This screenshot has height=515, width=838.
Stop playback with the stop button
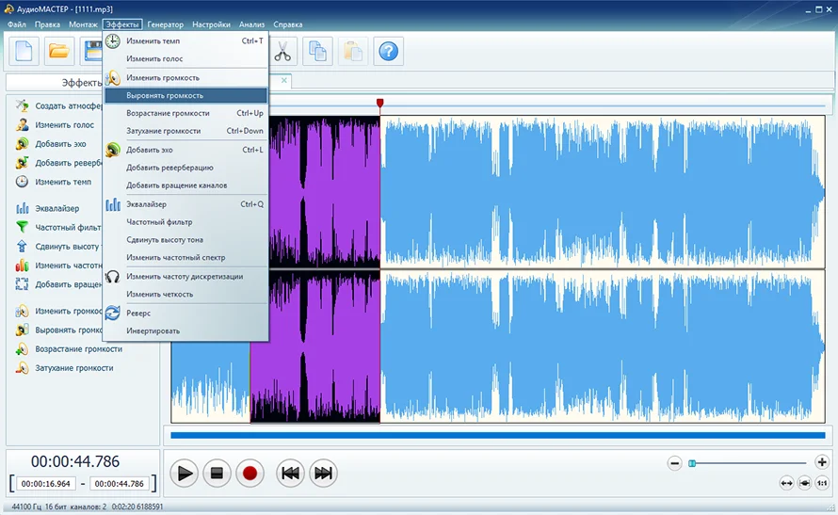click(217, 474)
